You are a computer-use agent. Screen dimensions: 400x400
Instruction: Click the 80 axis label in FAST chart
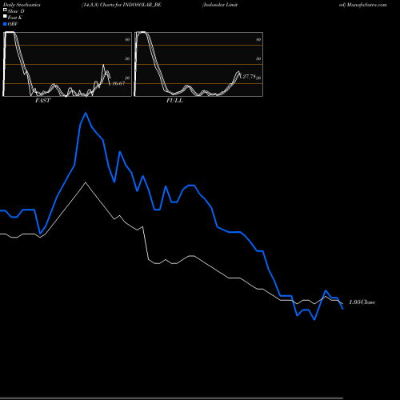127,39
